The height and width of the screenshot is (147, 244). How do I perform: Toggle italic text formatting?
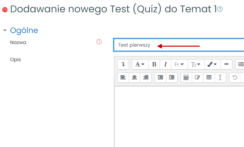165,64
